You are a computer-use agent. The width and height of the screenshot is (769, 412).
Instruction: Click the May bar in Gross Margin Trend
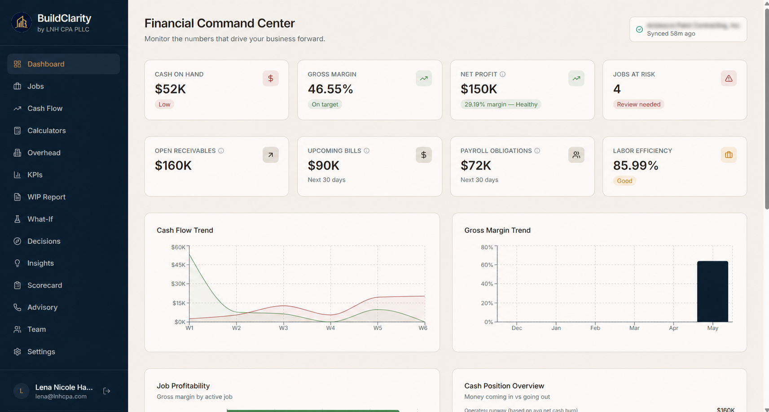pyautogui.click(x=712, y=291)
